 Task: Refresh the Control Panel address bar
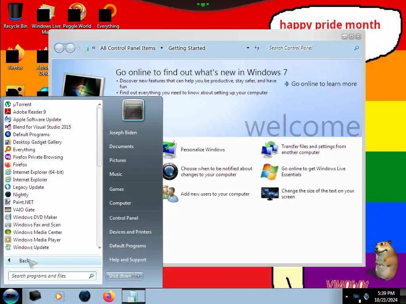tap(257, 48)
